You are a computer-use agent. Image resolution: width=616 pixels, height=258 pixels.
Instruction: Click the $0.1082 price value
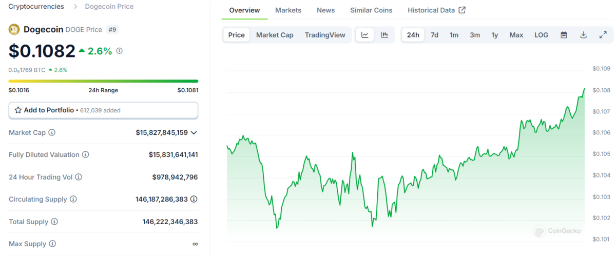[42, 51]
